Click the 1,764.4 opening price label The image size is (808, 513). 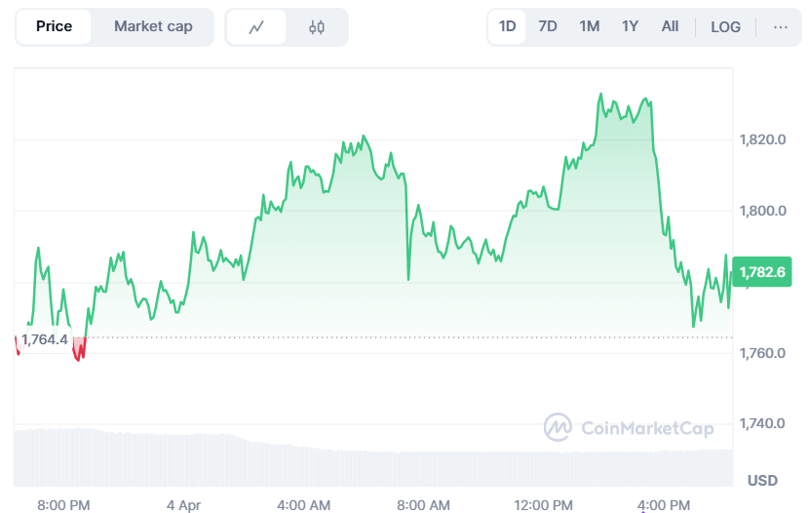[44, 339]
